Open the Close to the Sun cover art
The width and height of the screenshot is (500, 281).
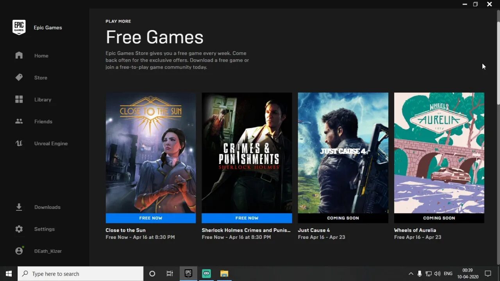point(150,153)
